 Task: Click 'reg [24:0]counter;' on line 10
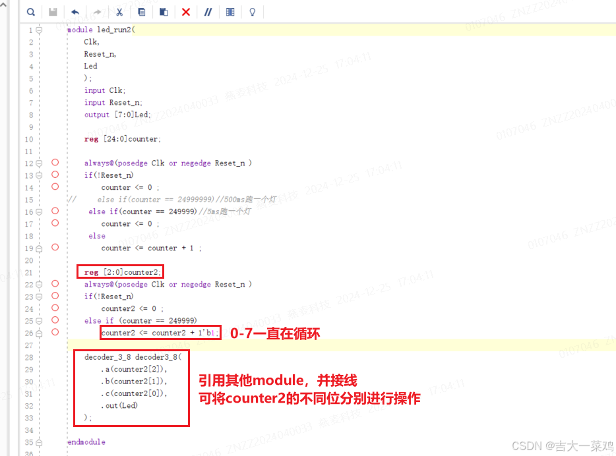click(x=123, y=139)
